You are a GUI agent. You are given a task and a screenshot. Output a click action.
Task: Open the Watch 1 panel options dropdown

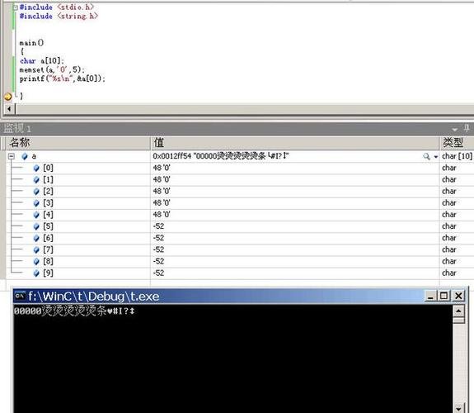coord(455,130)
